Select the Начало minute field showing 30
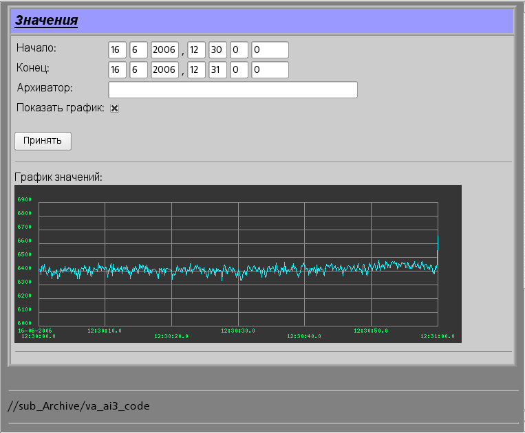Screen dimensions: 525x433 217,50
